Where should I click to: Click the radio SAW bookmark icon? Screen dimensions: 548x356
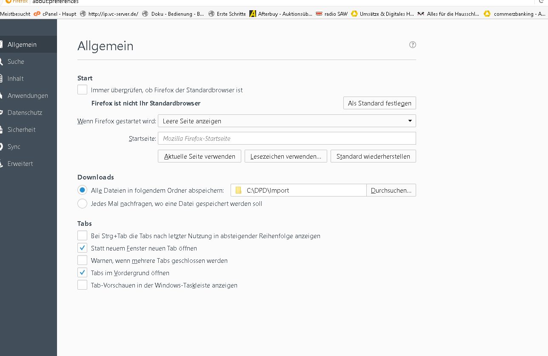[319, 14]
